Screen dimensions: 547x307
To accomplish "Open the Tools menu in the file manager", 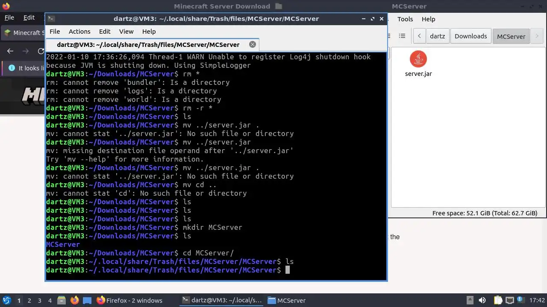I will point(405,19).
